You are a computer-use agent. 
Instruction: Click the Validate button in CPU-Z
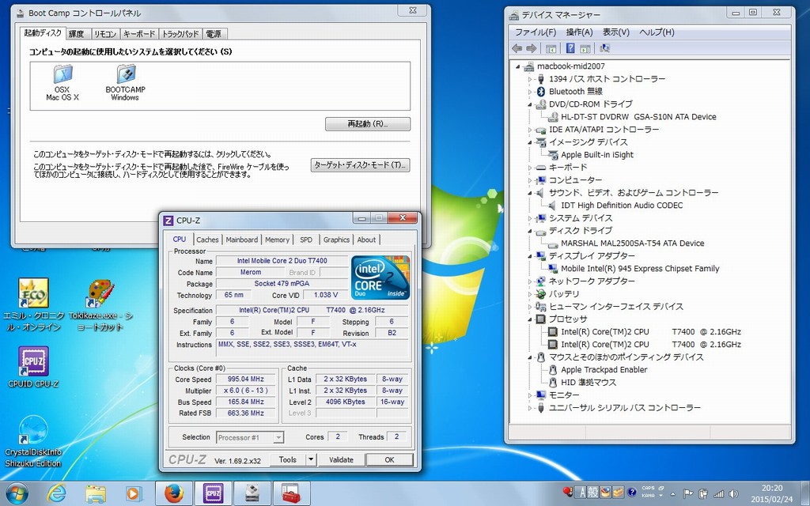(341, 459)
